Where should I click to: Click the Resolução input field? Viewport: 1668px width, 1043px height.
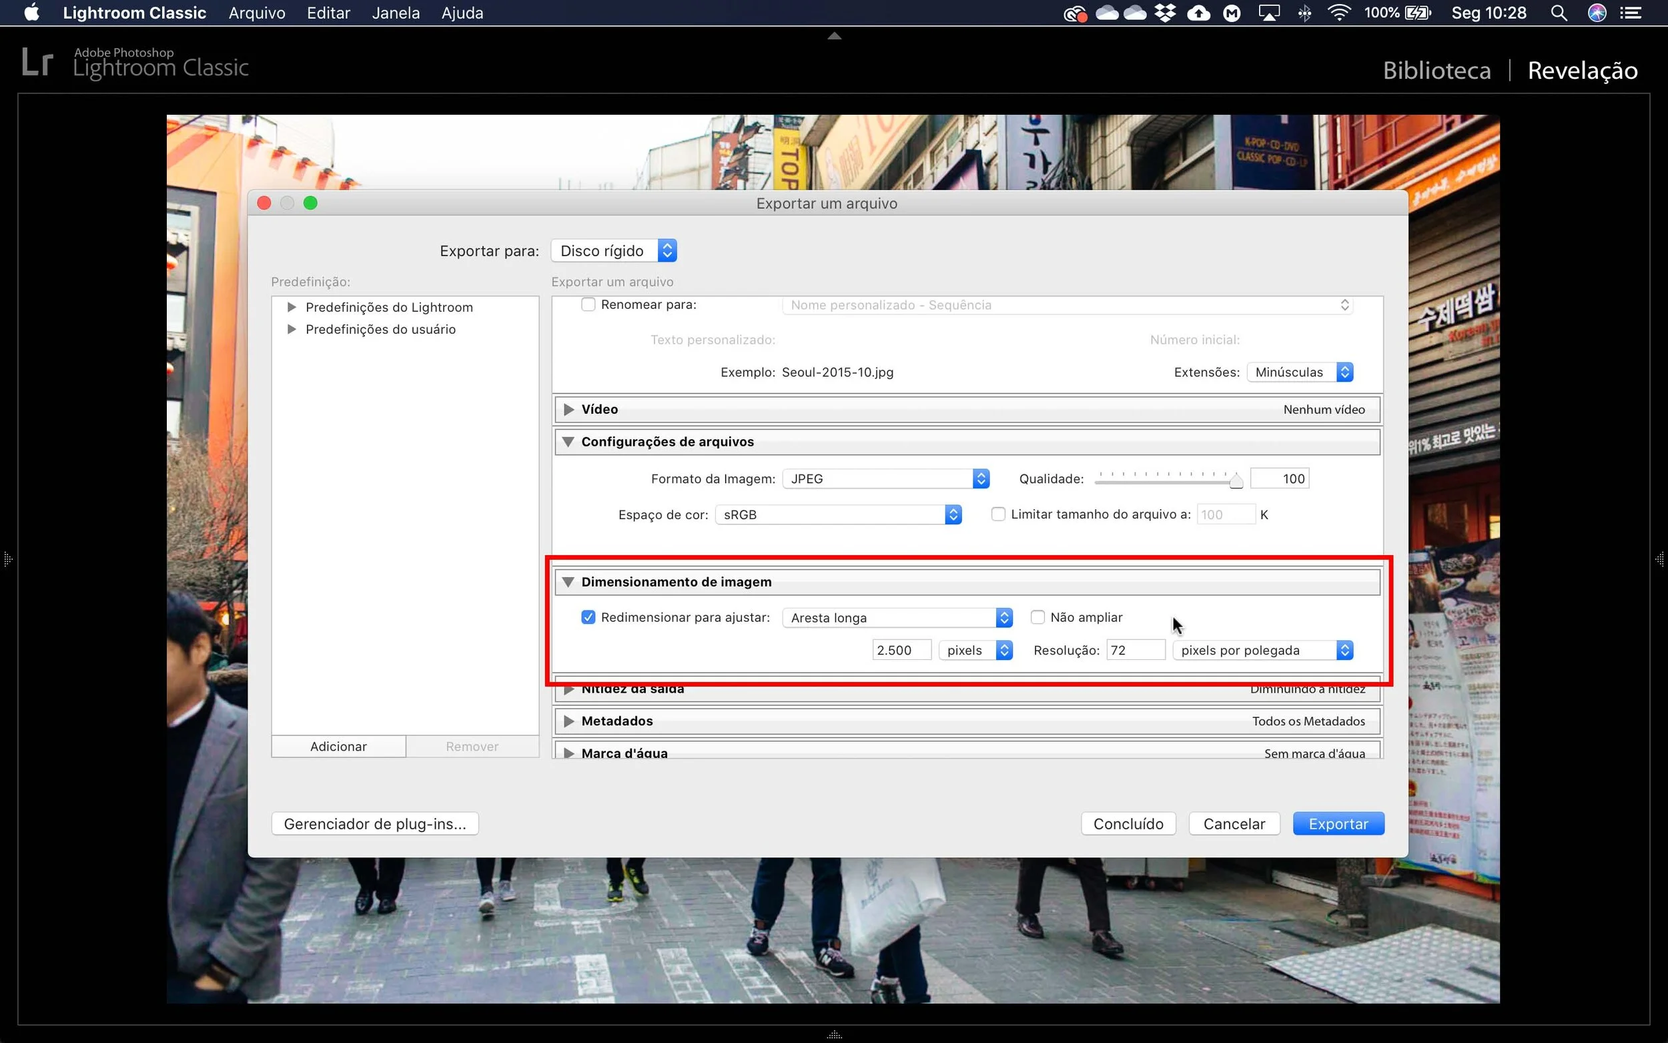tap(1135, 651)
